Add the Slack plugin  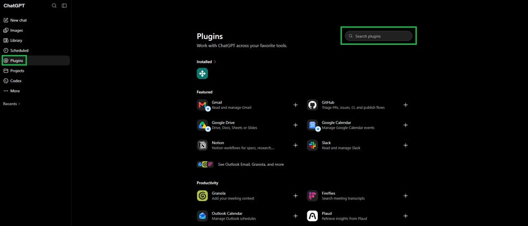[x=406, y=145]
